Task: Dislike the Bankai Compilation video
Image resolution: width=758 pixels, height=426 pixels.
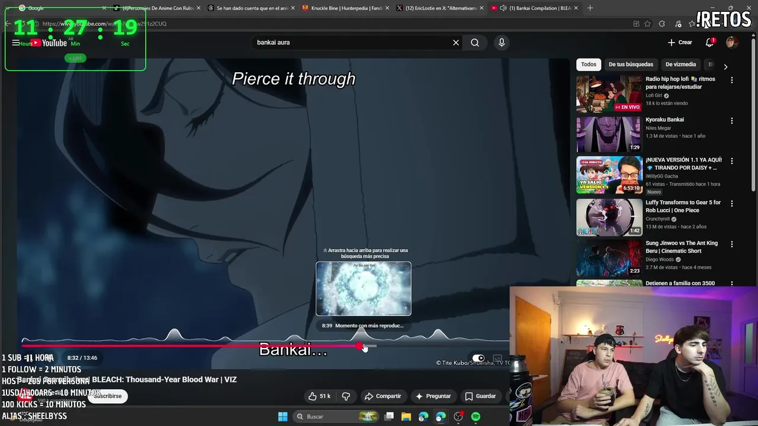Action: click(346, 396)
